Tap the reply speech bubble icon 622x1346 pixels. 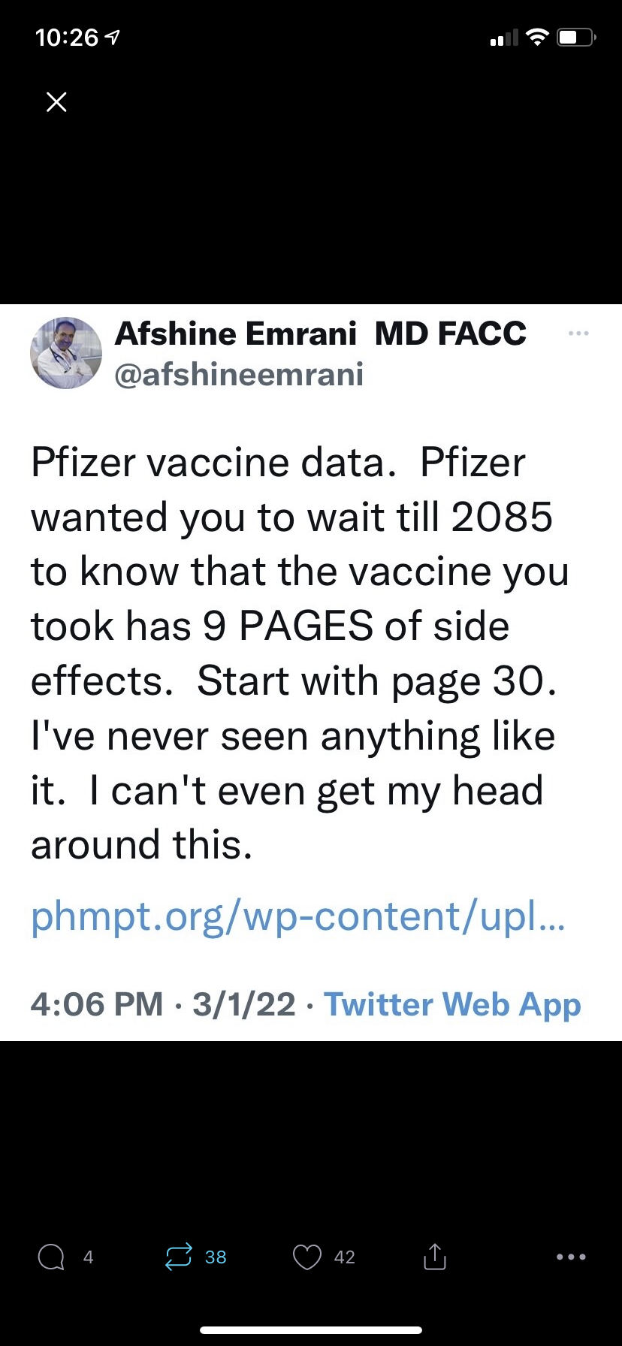click(x=51, y=1257)
